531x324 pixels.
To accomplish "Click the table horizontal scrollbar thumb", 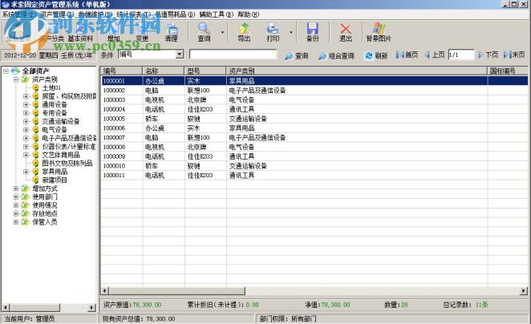I will [176, 291].
